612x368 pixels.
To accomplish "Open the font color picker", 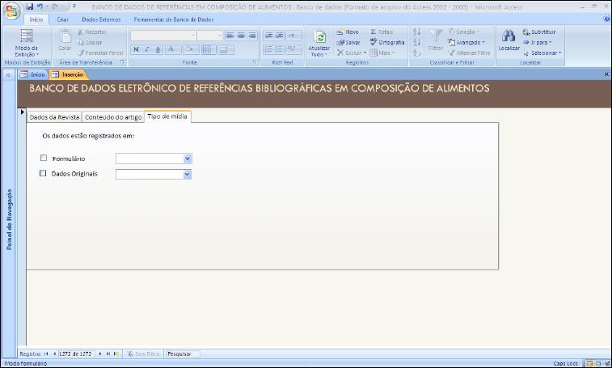I will click(x=173, y=49).
